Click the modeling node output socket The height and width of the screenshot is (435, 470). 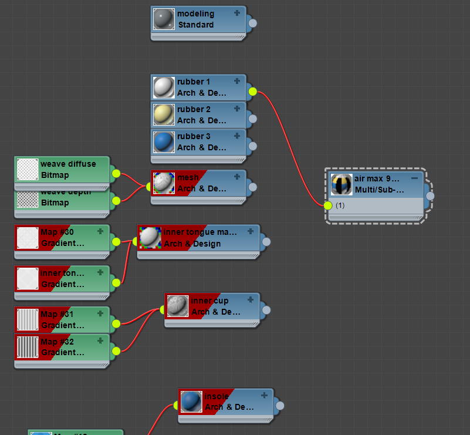(253, 23)
